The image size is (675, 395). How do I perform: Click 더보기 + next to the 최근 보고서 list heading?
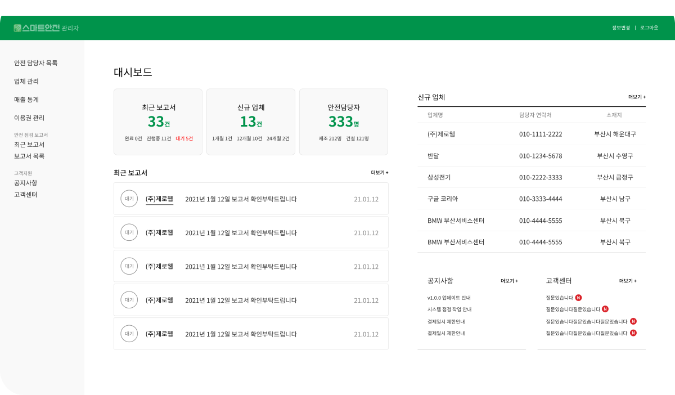tap(380, 173)
